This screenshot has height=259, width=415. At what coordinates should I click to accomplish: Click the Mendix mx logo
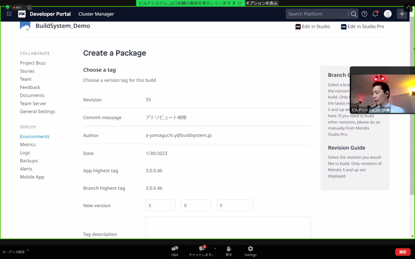[x=21, y=14]
